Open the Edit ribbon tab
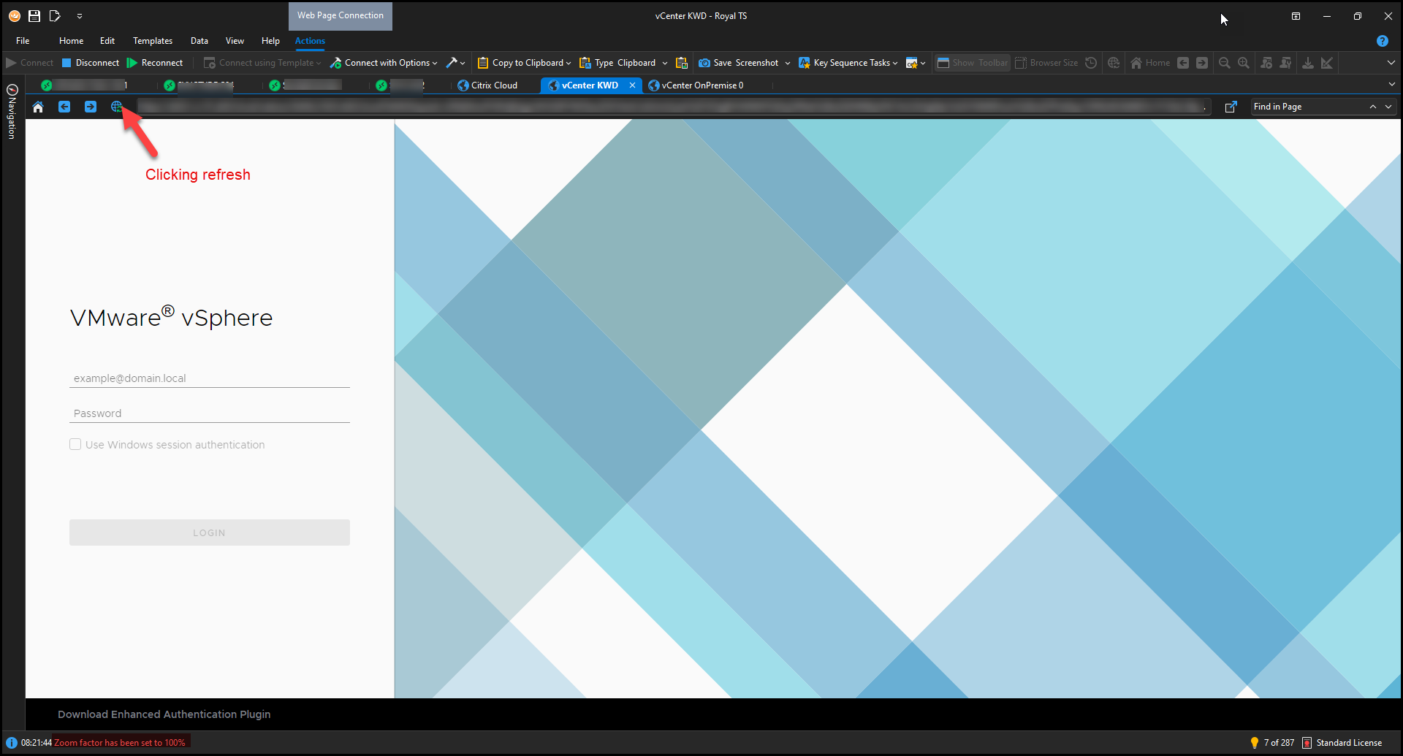Image resolution: width=1403 pixels, height=756 pixels. pyautogui.click(x=107, y=41)
